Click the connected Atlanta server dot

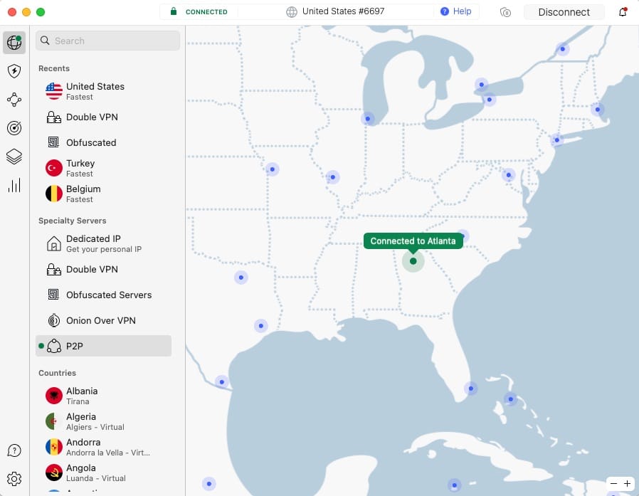(x=413, y=261)
